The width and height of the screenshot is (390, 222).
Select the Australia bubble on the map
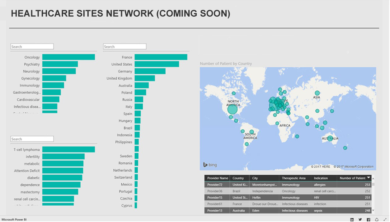point(330,138)
